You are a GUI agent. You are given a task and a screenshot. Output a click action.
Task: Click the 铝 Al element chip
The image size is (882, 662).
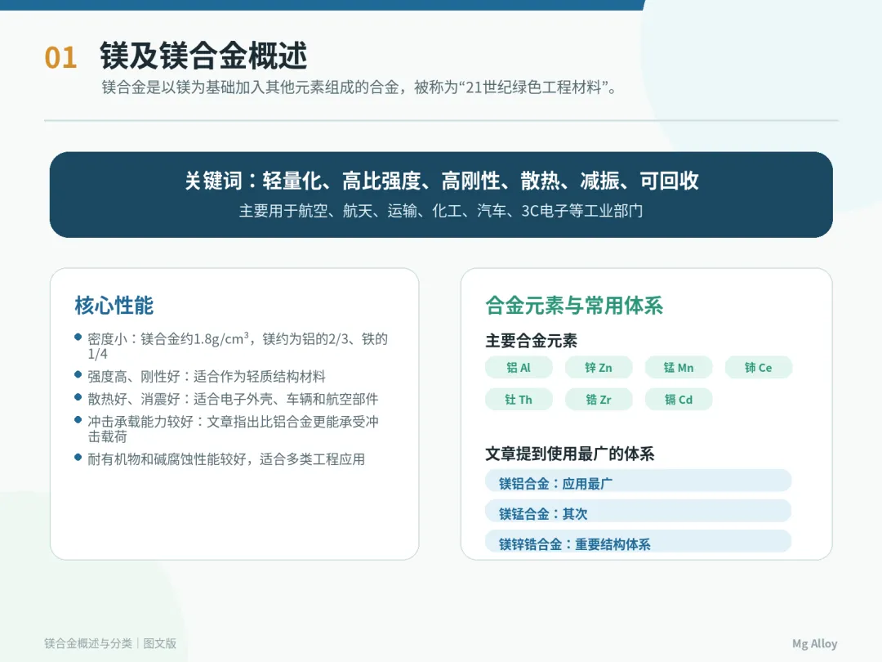[x=519, y=368]
